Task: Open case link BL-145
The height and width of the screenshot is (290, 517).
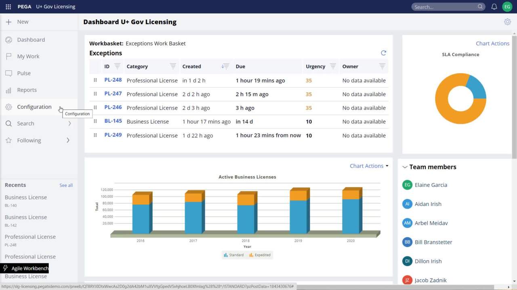Action: (x=113, y=121)
